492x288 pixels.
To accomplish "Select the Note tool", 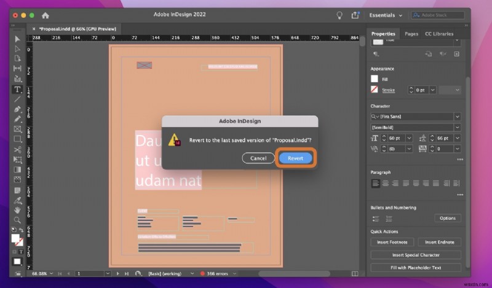I will (17, 190).
